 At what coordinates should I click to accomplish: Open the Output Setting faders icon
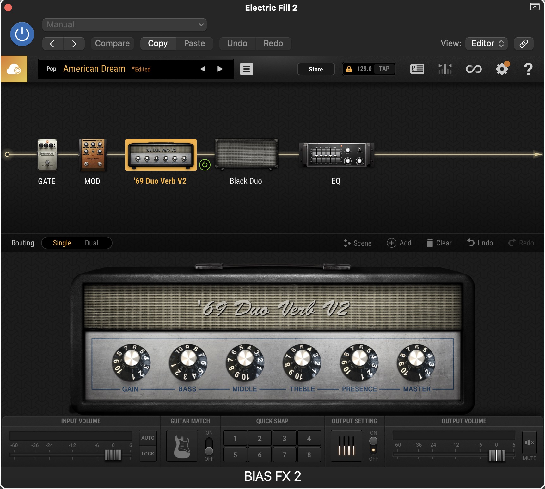(x=346, y=446)
